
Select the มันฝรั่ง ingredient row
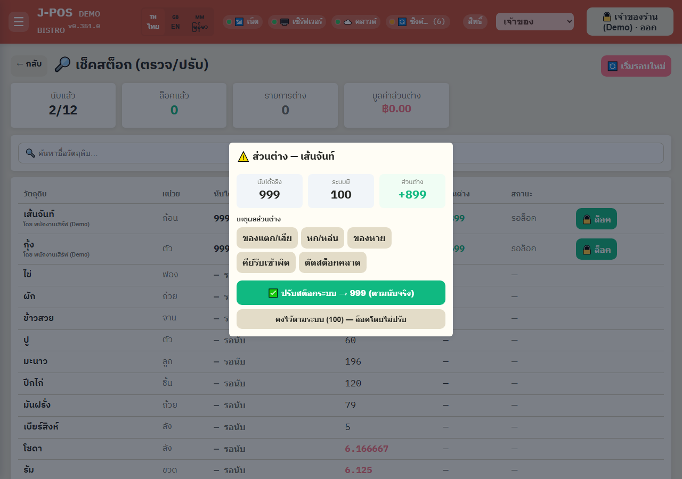(341, 406)
